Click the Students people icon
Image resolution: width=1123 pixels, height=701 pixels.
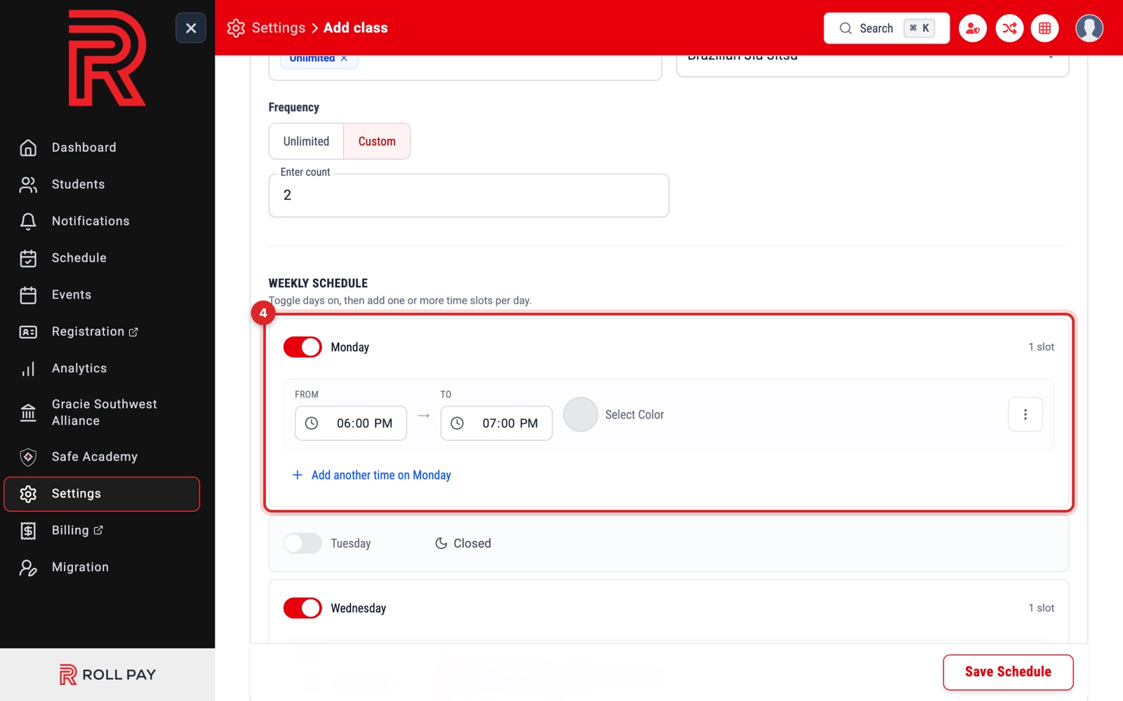point(28,184)
